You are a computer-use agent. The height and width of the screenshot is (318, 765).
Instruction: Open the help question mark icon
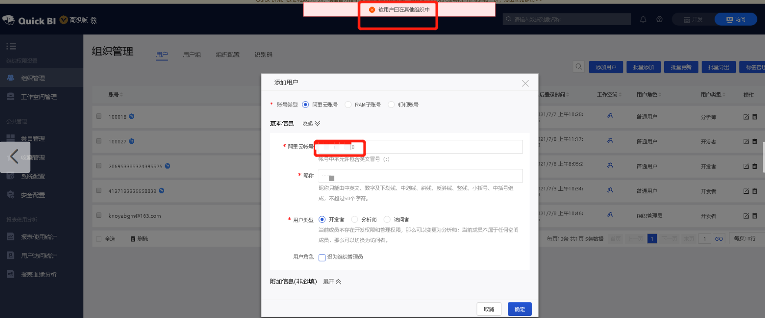659,19
